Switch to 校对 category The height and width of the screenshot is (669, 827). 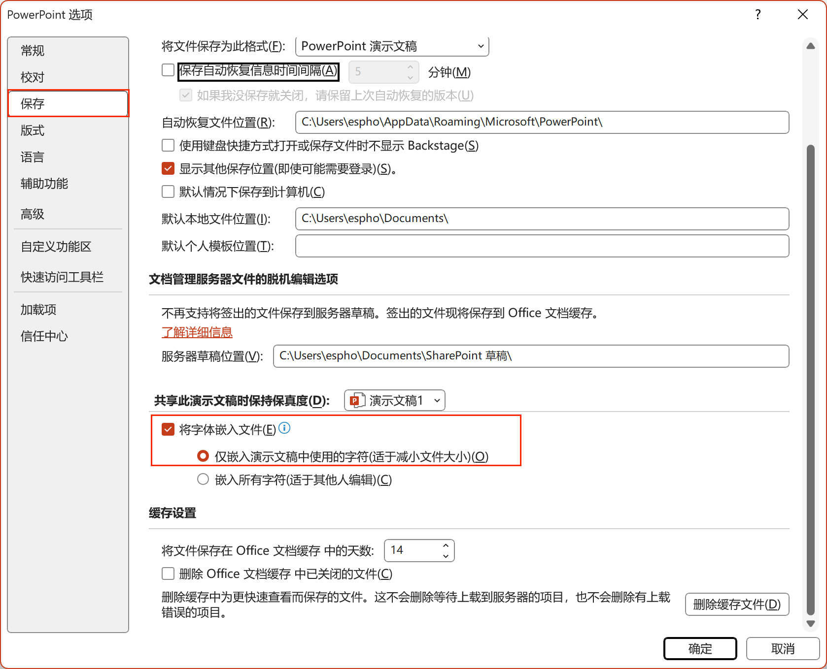(x=68, y=77)
